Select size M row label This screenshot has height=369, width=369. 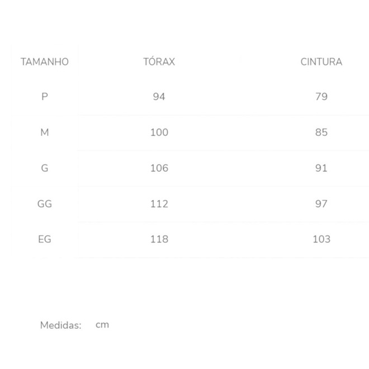[45, 133]
